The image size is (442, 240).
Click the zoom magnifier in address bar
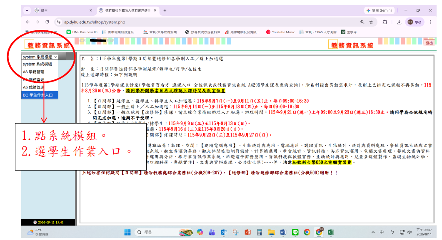(x=362, y=22)
